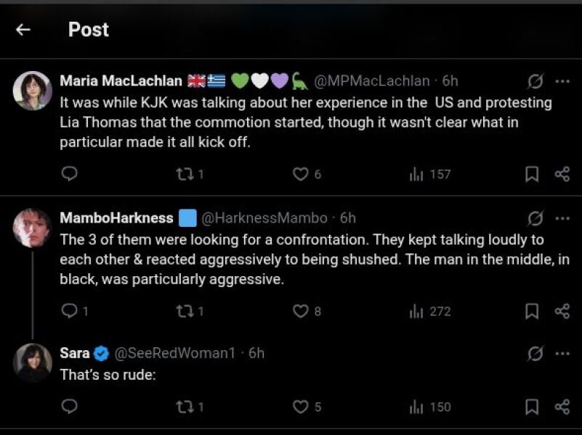Image resolution: width=582 pixels, height=435 pixels.
Task: Open the share menu on Maria MacLachlan's post
Action: click(560, 174)
